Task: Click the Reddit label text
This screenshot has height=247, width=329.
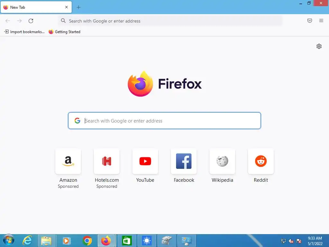Action: [261, 180]
